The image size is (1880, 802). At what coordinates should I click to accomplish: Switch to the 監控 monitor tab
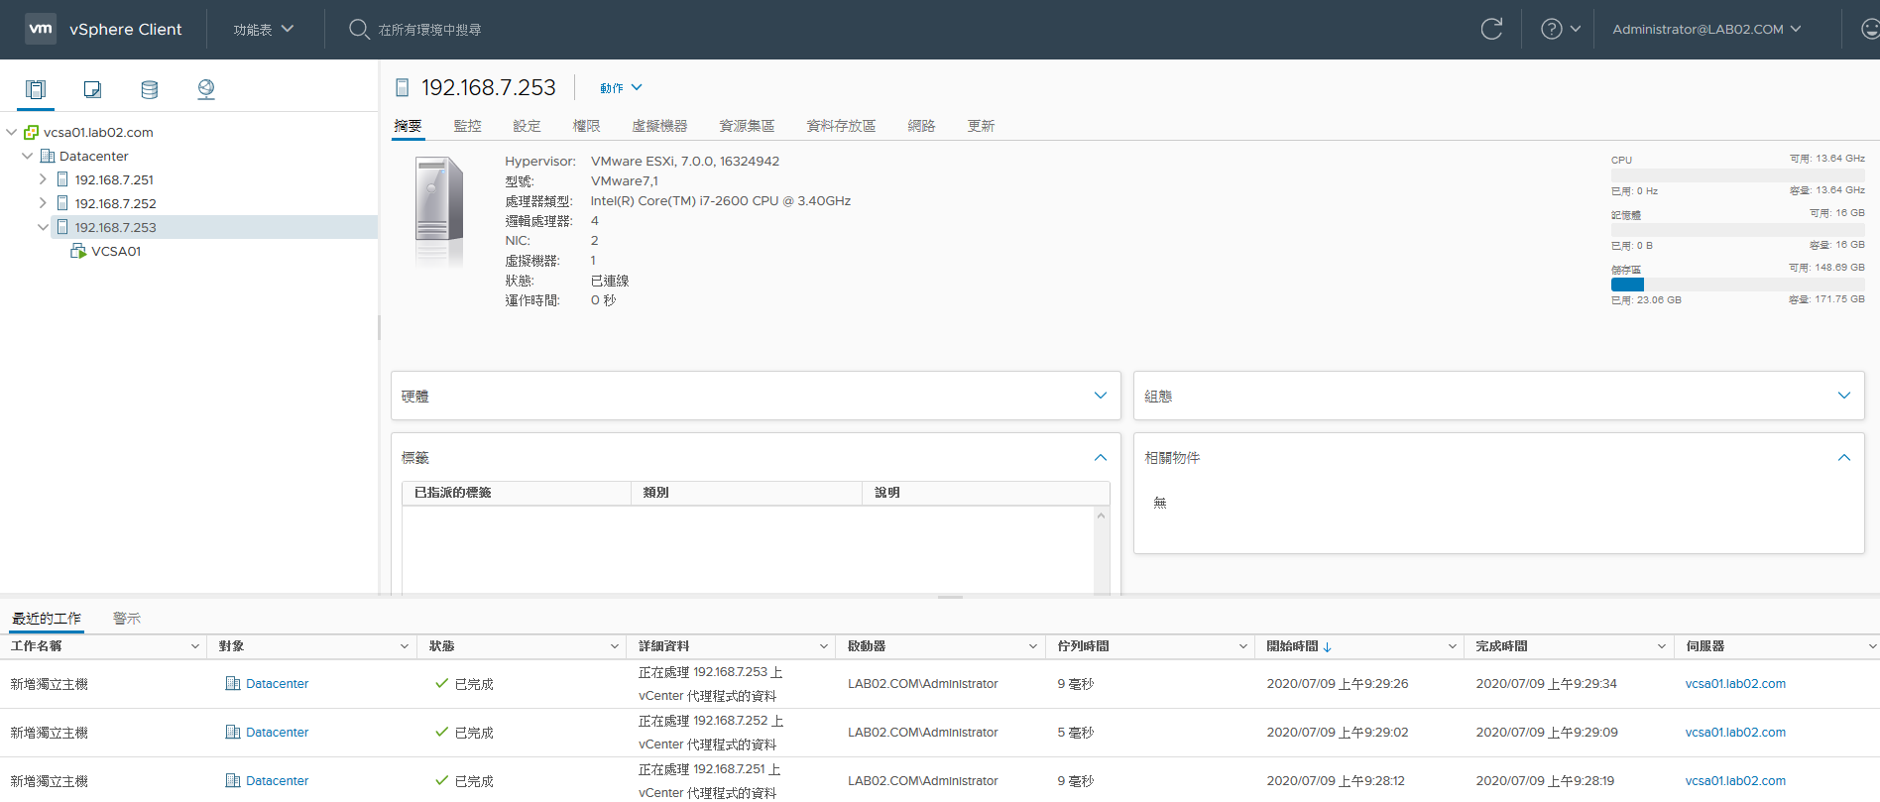pos(467,126)
